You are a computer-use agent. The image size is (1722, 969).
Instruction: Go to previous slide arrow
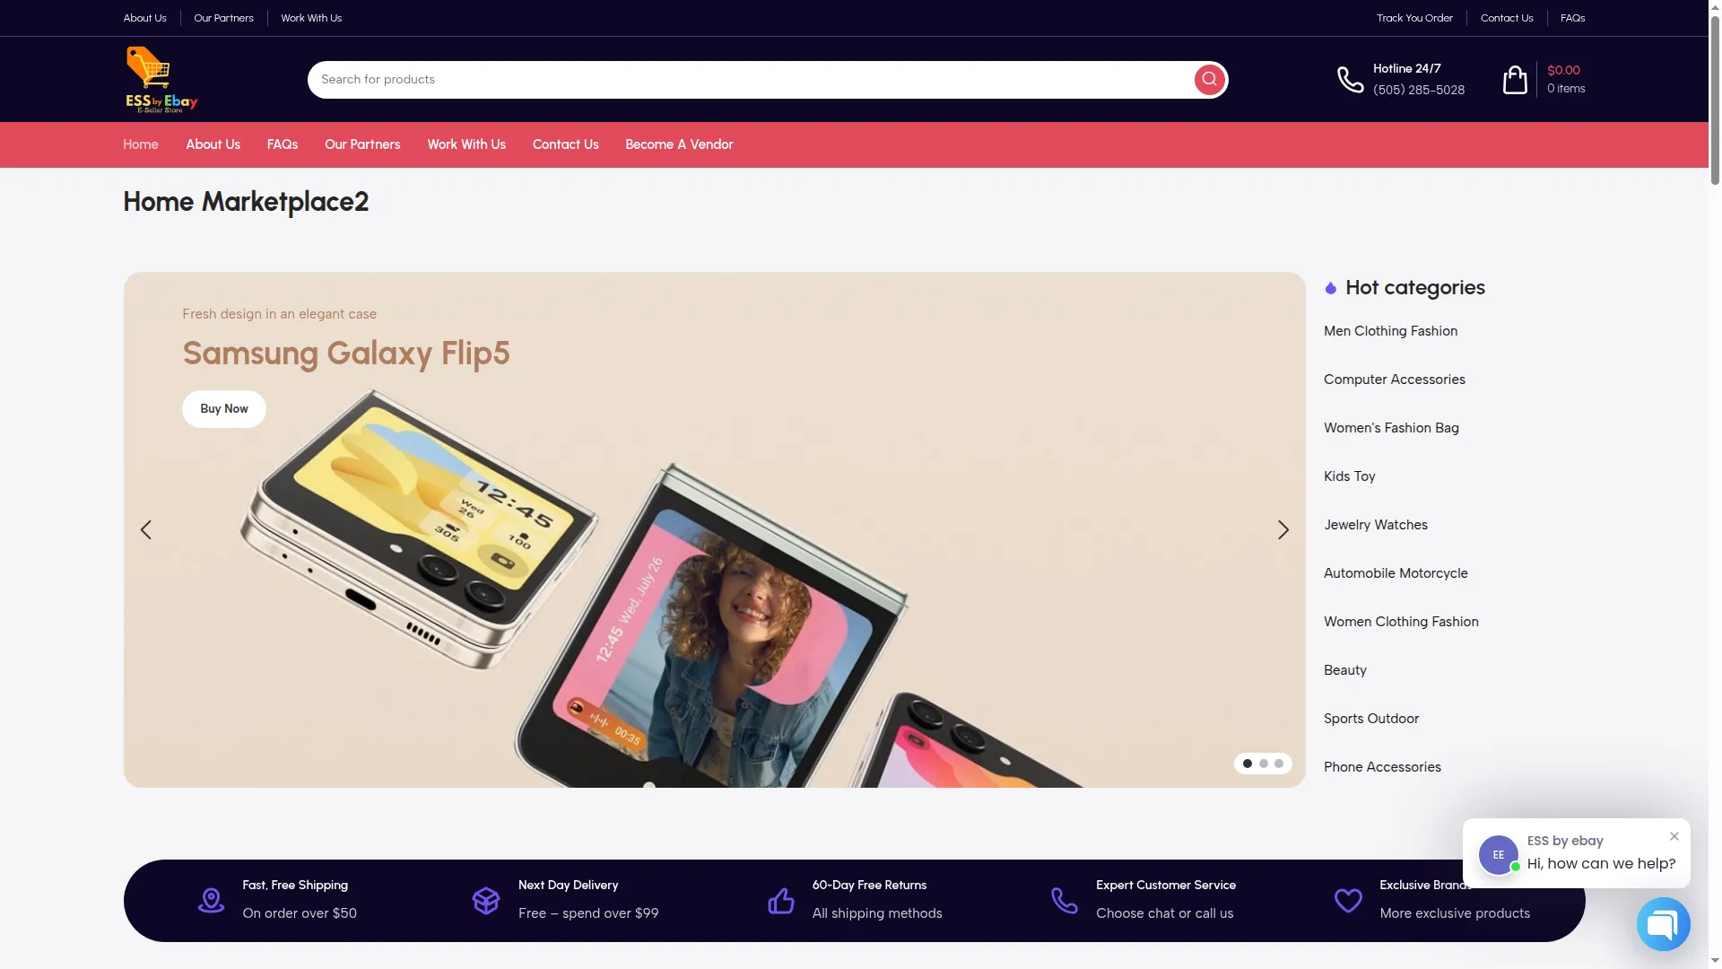tap(146, 529)
